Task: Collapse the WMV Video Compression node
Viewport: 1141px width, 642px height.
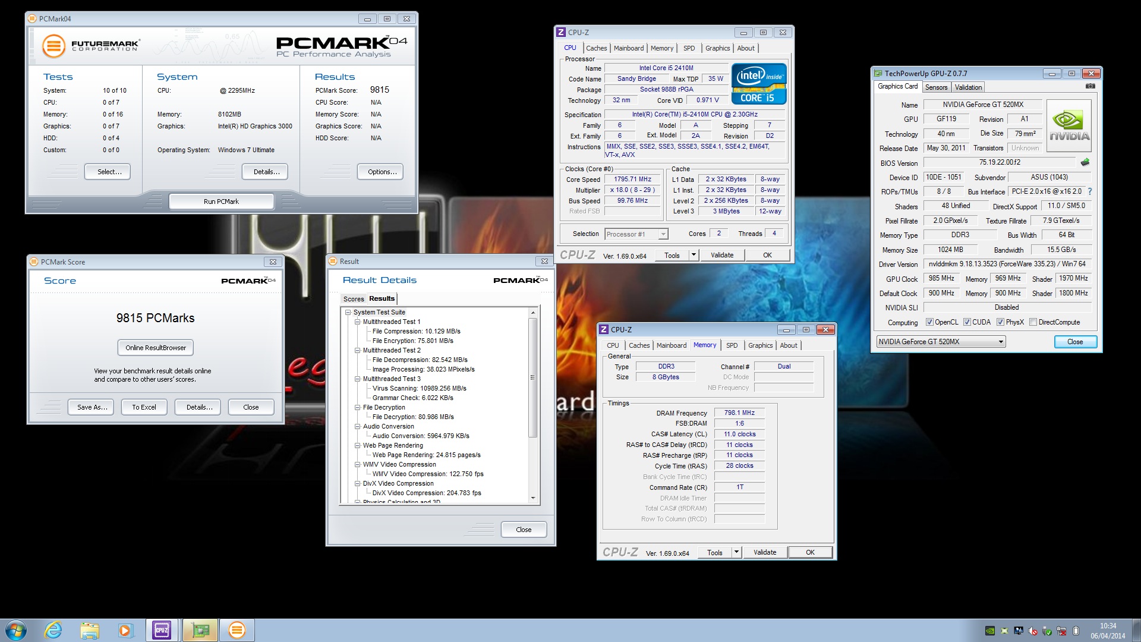Action: (x=358, y=464)
